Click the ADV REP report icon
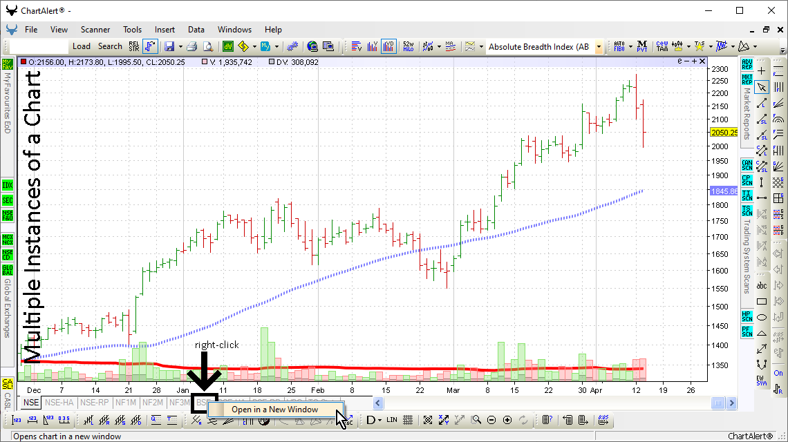This screenshot has width=788, height=442. tap(747, 64)
